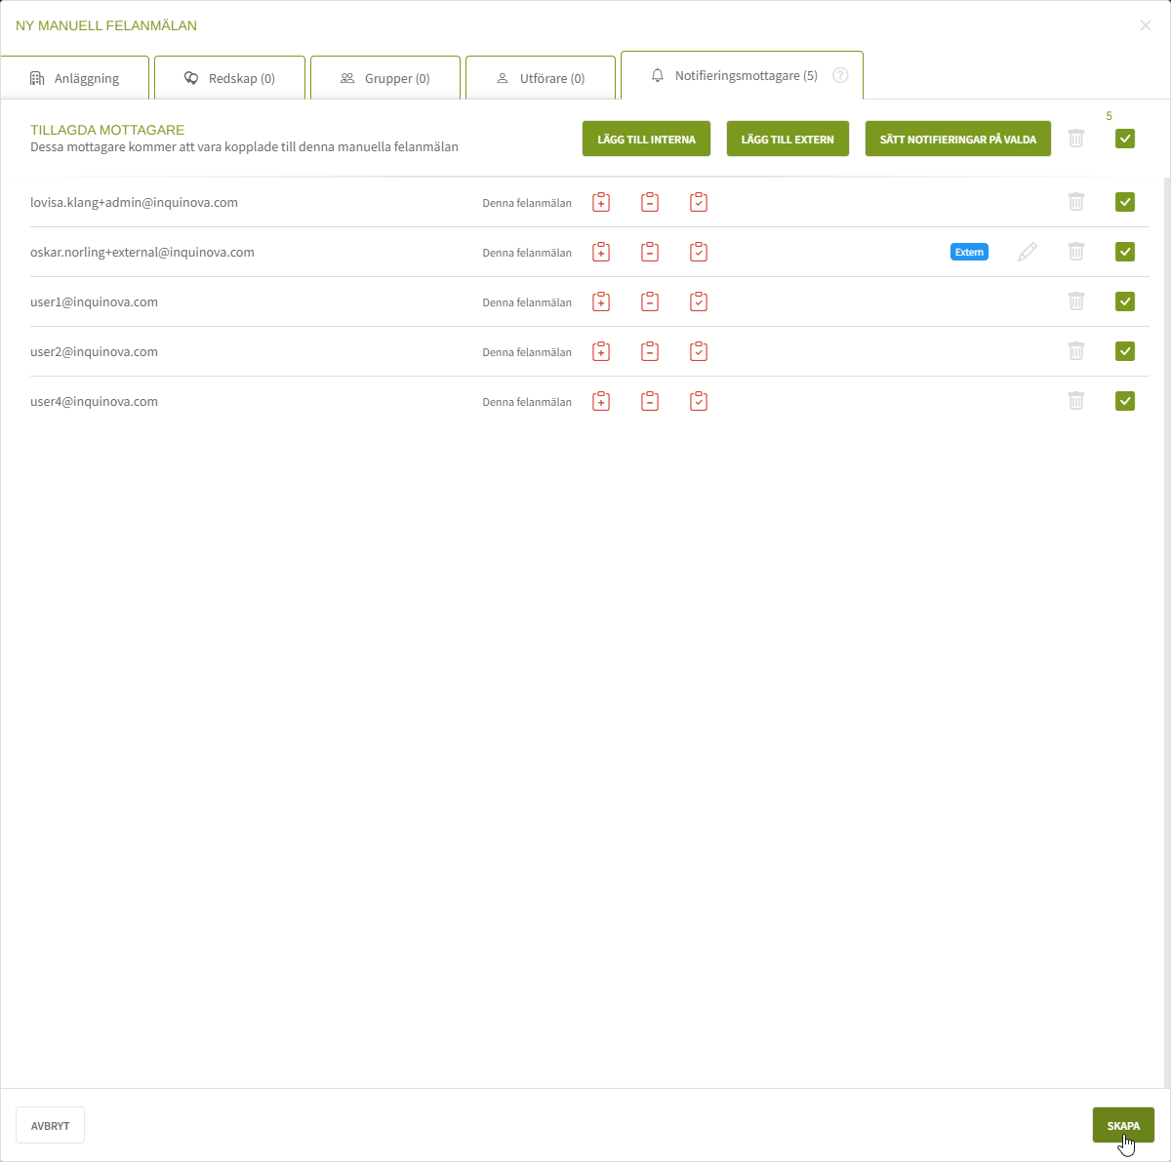This screenshot has height=1162, width=1171.
Task: Go to the Utförare (0) tab
Action: (541, 79)
